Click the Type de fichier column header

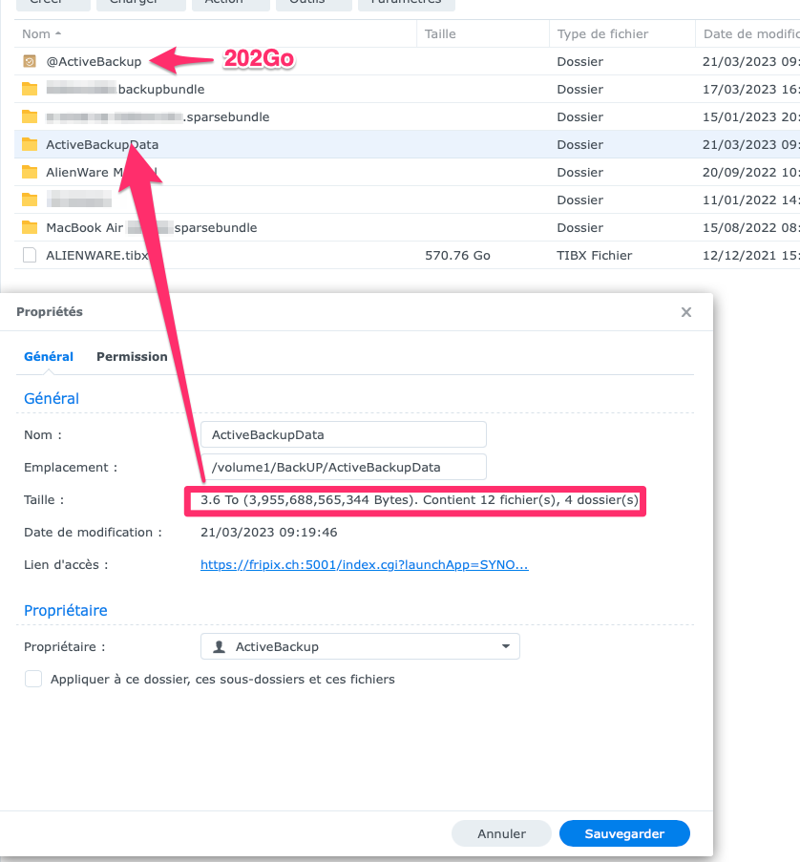tap(602, 33)
